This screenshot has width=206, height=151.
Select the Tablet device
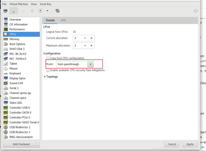[22, 64]
